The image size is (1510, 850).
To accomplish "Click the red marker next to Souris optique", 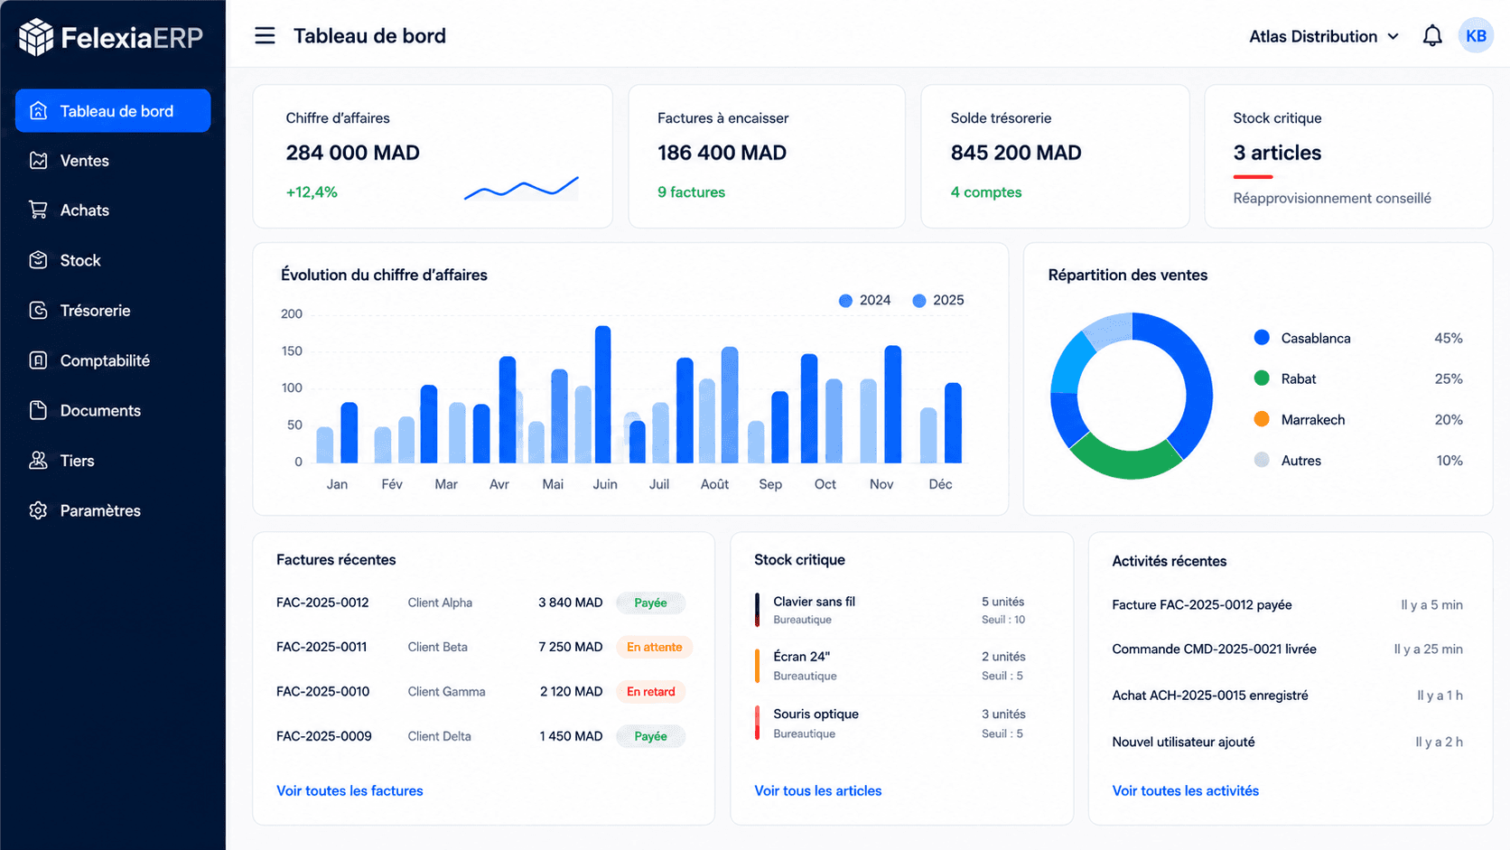I will (x=757, y=723).
